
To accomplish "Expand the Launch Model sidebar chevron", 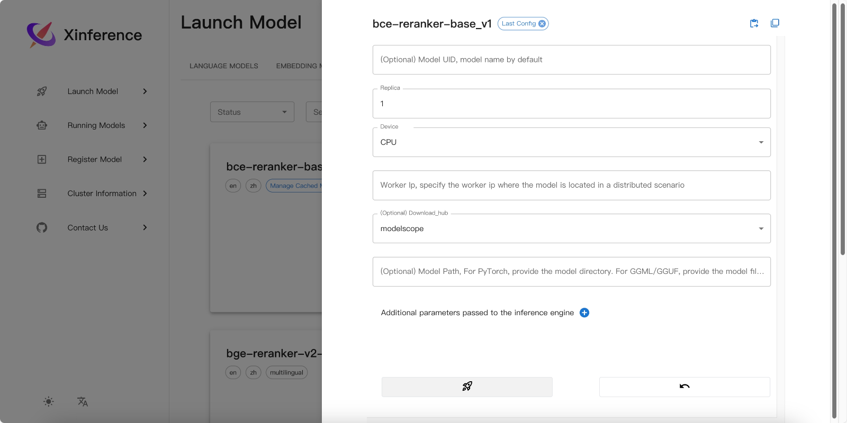I will [145, 91].
